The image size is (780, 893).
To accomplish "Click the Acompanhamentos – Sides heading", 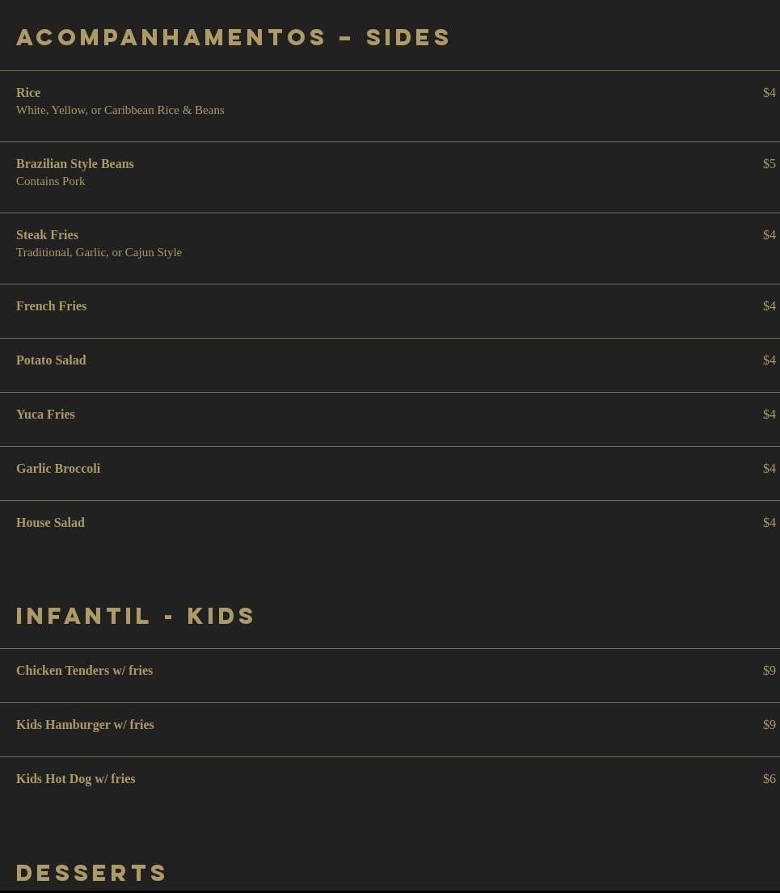I will (234, 38).
